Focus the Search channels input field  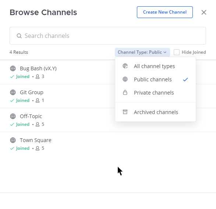pos(108,36)
